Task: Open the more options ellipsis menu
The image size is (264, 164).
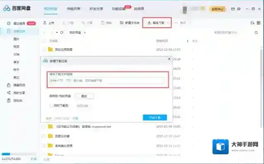Action: [x=176, y=23]
